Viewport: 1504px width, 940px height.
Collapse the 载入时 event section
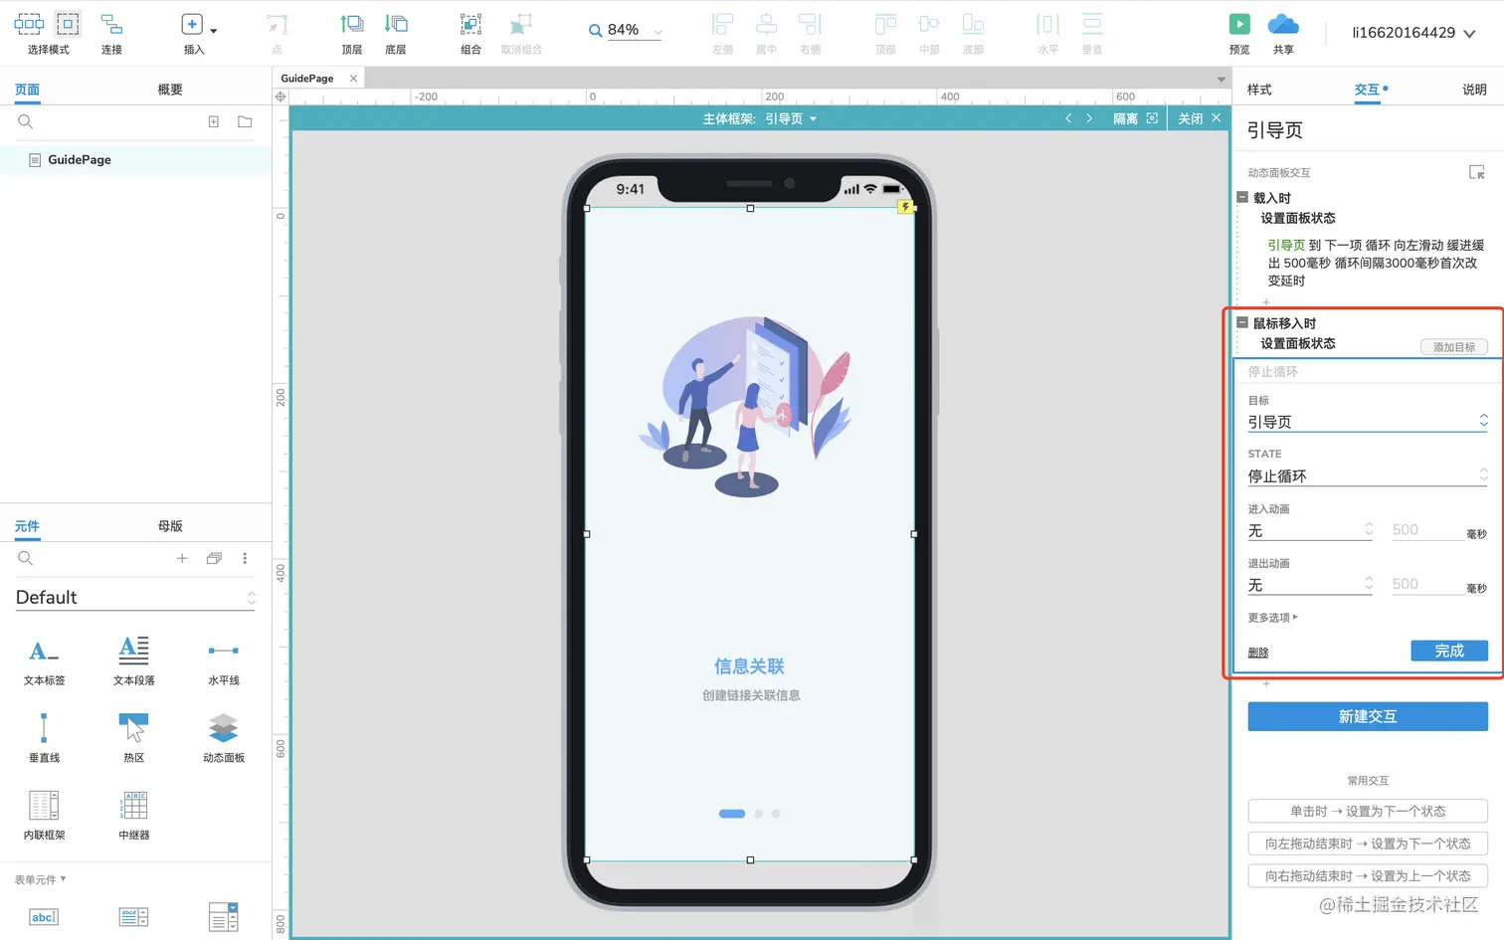(1242, 197)
